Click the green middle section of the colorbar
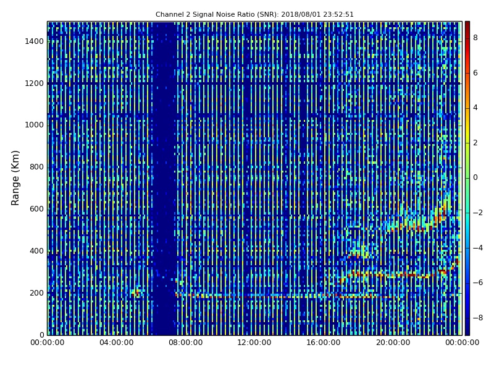 [467, 178]
